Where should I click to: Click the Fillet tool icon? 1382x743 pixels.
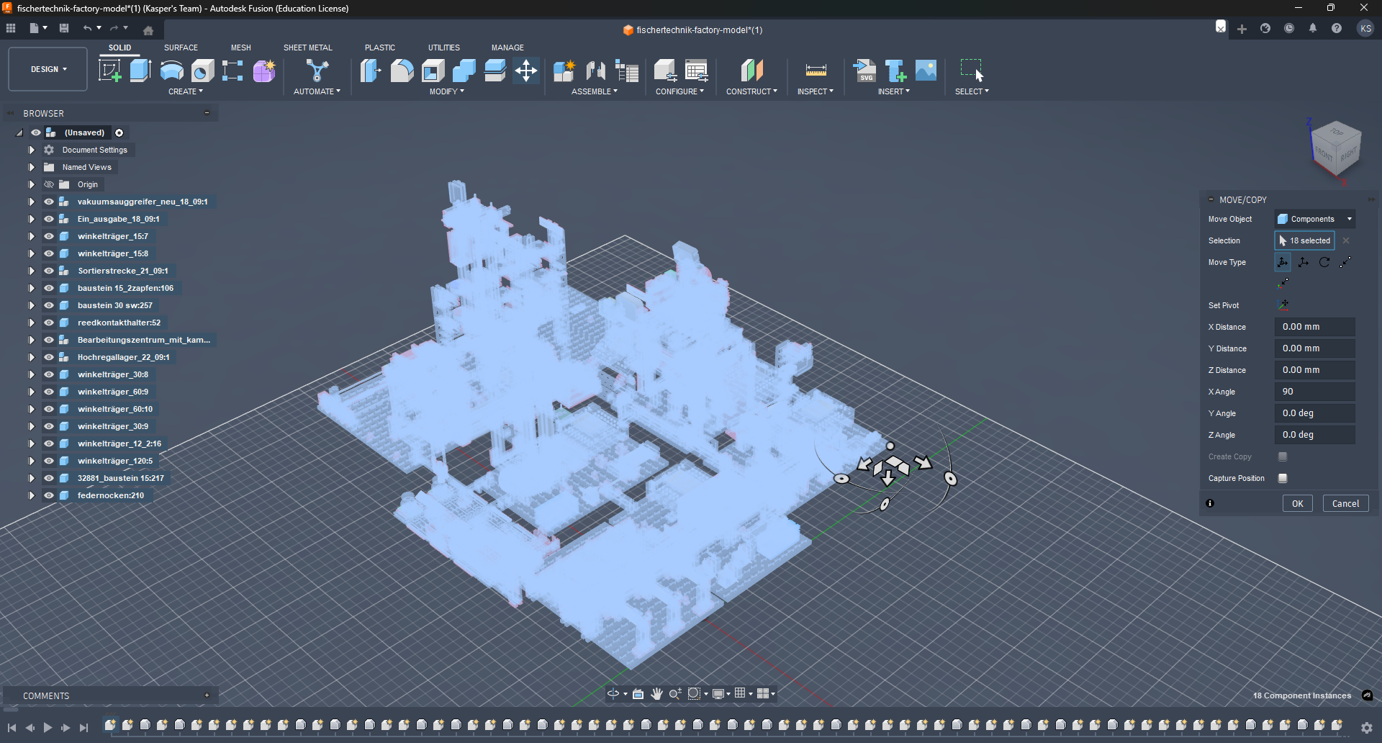point(402,71)
